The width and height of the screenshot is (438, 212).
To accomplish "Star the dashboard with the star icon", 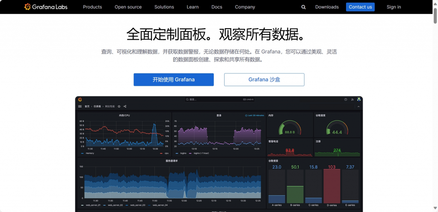I will coord(119,106).
